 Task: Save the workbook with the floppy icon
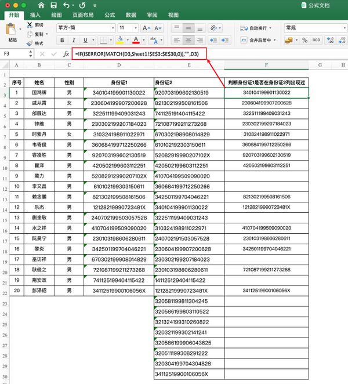click(x=53, y=5)
